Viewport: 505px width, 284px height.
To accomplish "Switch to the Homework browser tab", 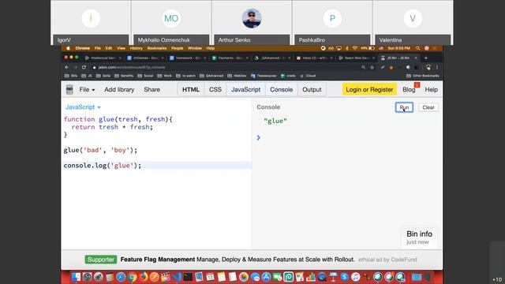I will (188, 58).
